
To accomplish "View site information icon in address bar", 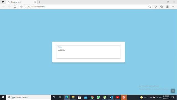I will (x=21, y=7).
